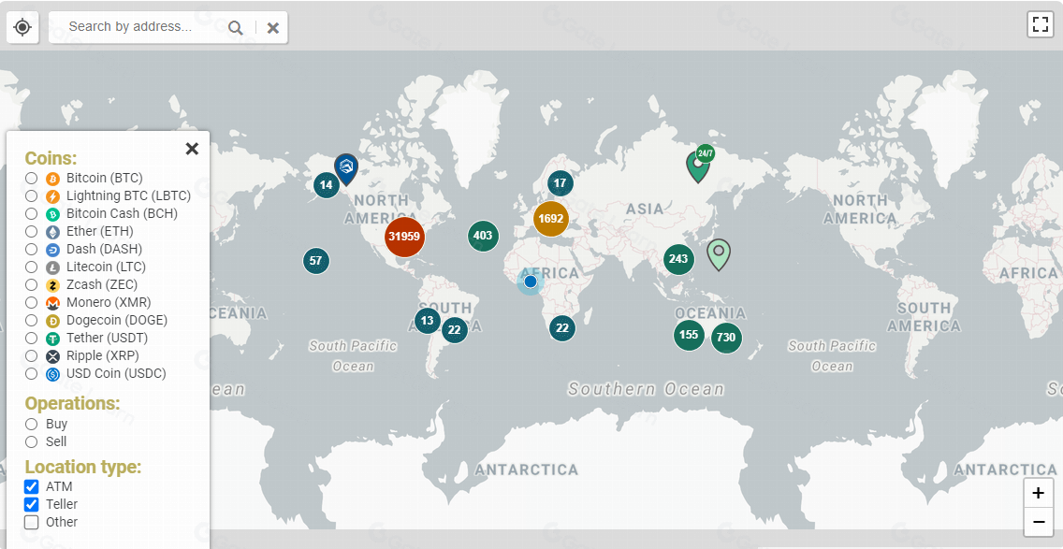Enable the Other location type

coord(32,522)
